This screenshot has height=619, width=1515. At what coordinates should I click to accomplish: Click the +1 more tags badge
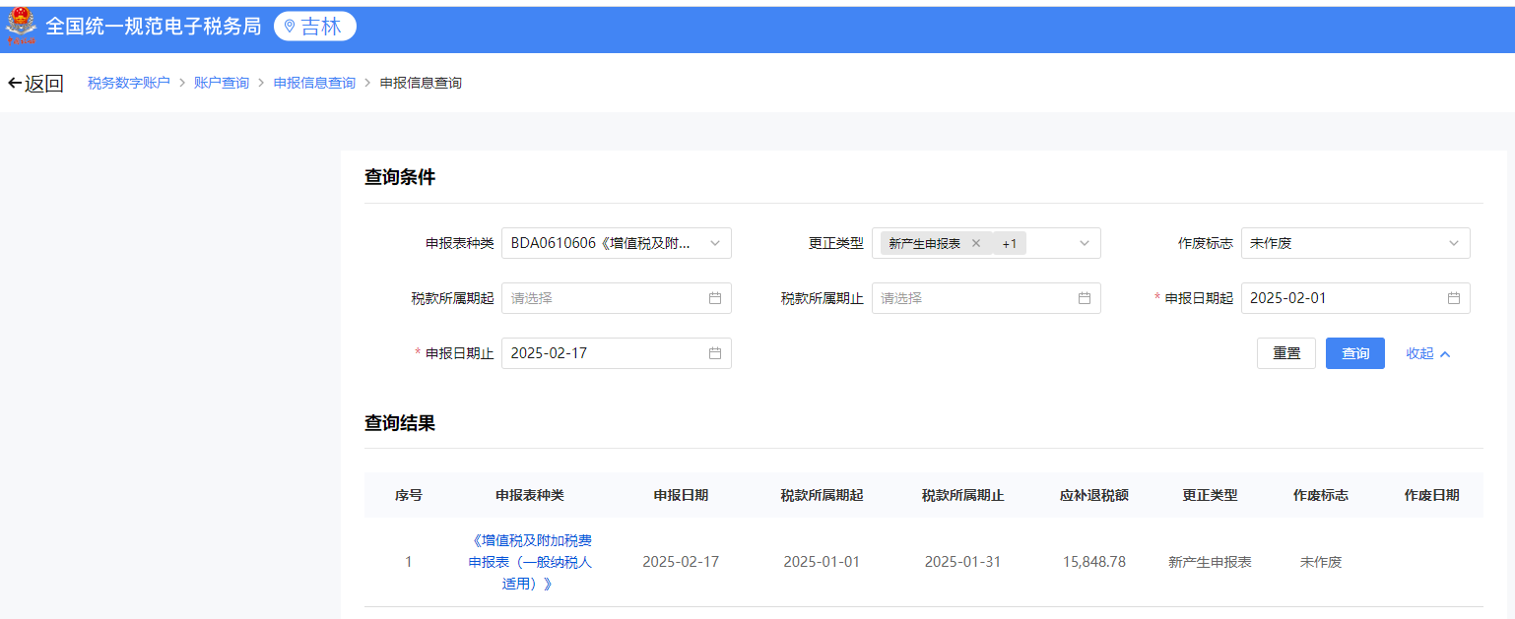pyautogui.click(x=1010, y=243)
